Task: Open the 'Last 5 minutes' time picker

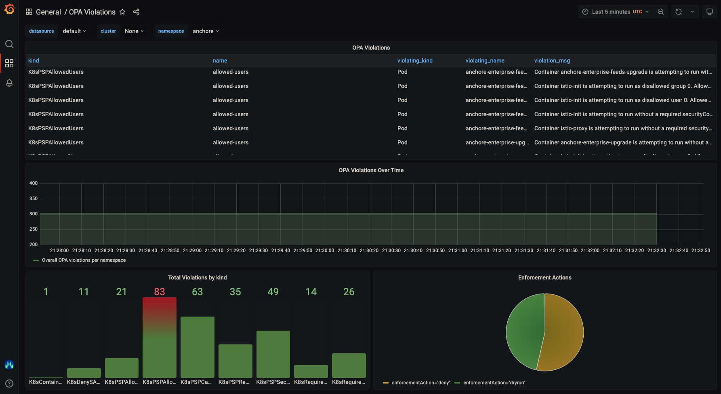Action: [x=615, y=12]
